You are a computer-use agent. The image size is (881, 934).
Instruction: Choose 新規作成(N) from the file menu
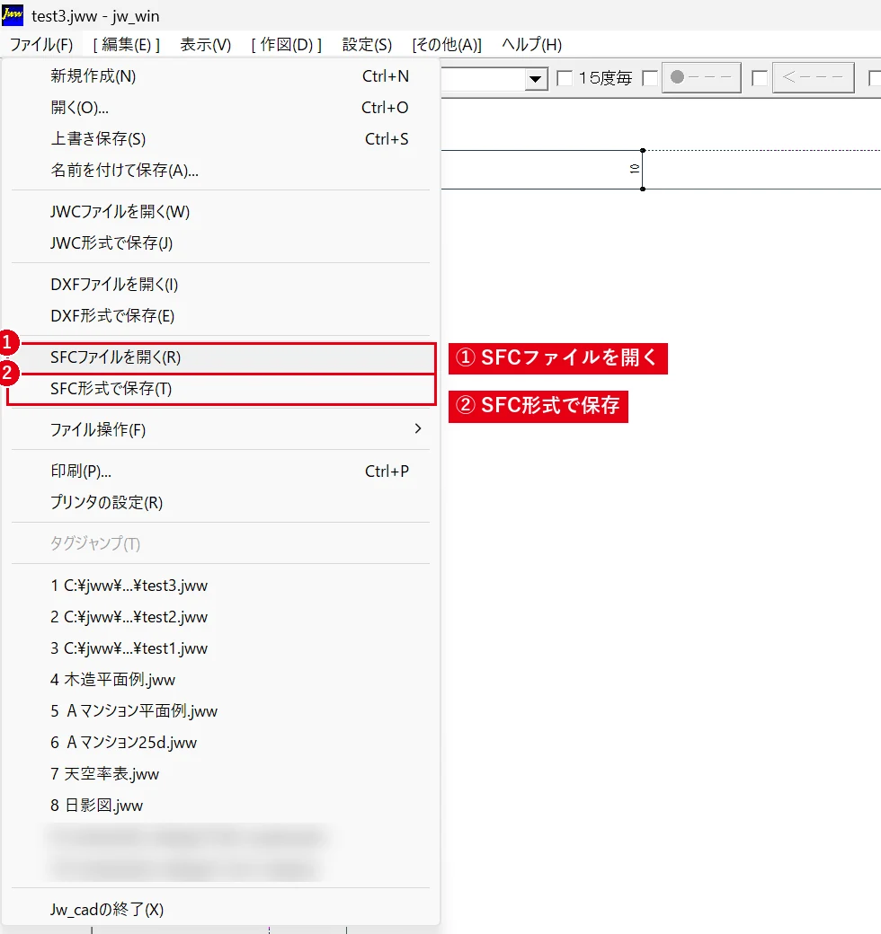pos(220,76)
